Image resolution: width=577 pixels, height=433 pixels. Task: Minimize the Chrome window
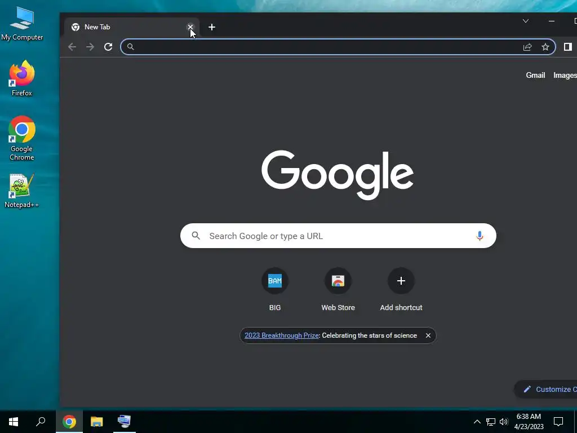coord(552,21)
